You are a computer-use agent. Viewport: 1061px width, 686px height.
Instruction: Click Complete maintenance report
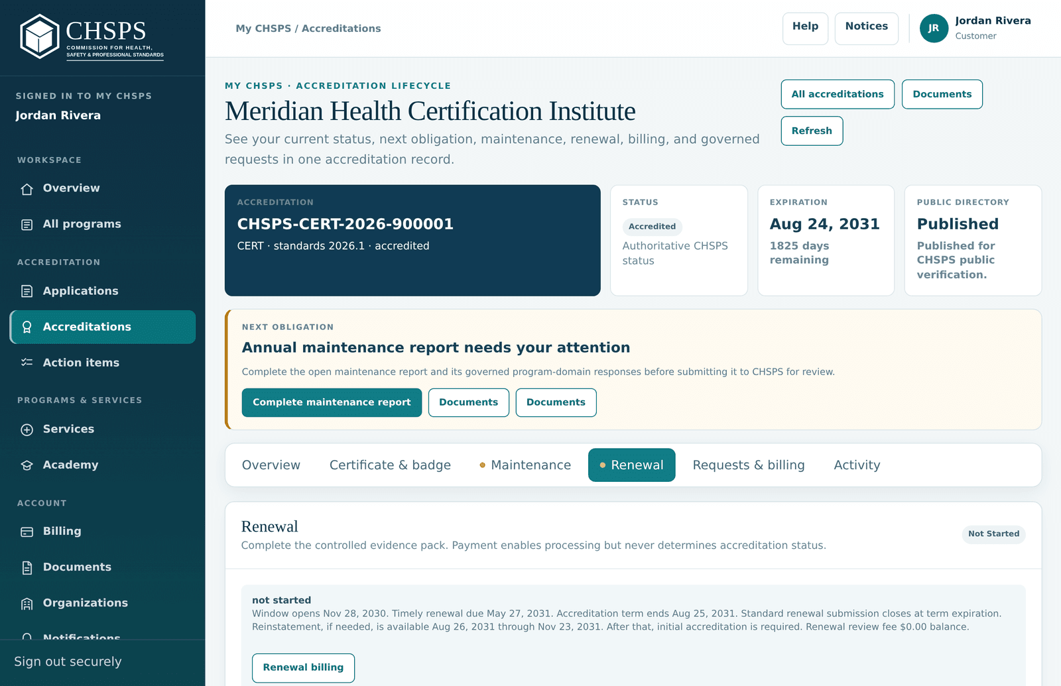point(332,402)
